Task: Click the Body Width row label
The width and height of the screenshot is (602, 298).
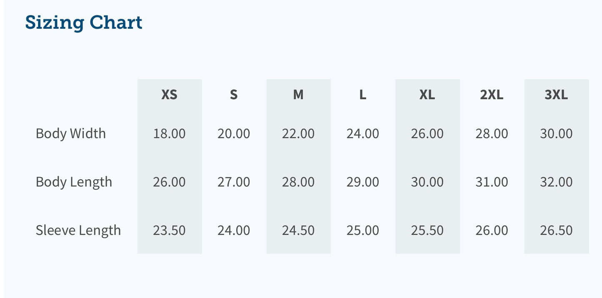Action: (x=71, y=134)
